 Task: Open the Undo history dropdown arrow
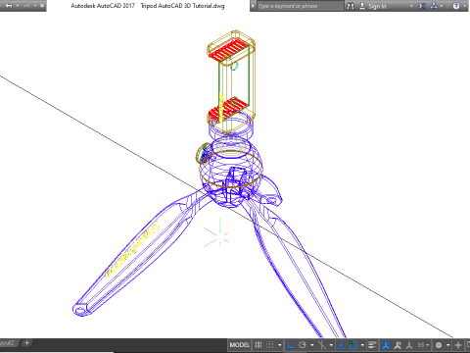tap(18, 6)
